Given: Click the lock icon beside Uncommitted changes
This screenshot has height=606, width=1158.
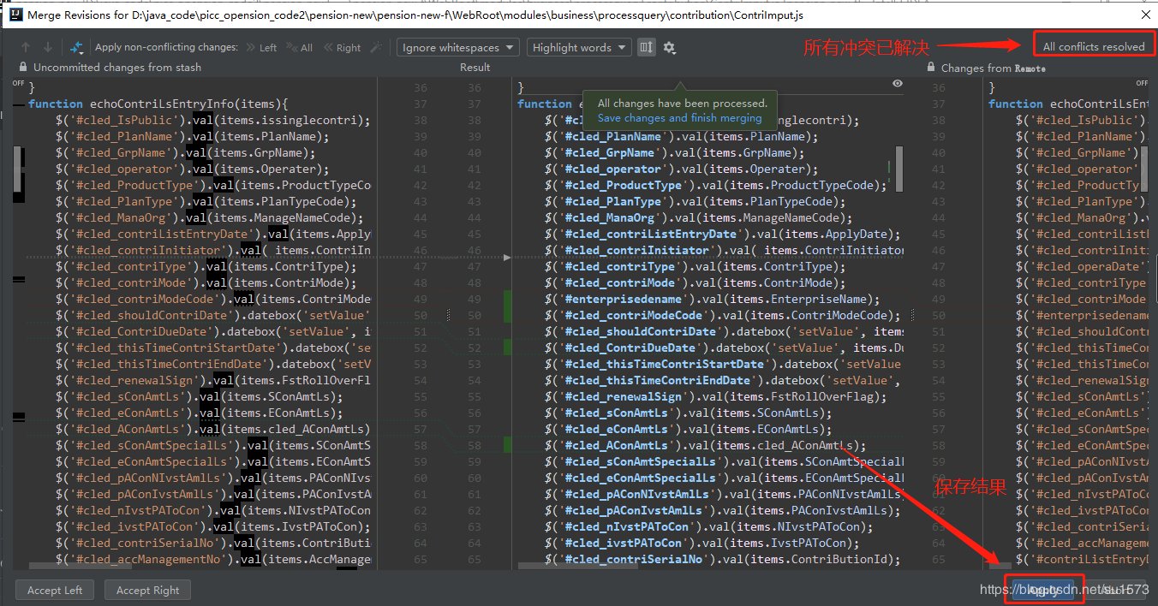Looking at the screenshot, I should click(x=23, y=68).
